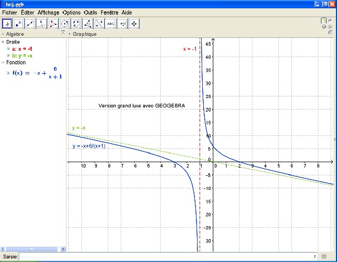Select the Polygon tool
The image size is (337, 262).
[x=53, y=24]
